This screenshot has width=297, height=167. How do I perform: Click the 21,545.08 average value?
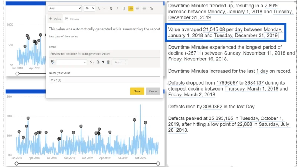click(x=214, y=30)
